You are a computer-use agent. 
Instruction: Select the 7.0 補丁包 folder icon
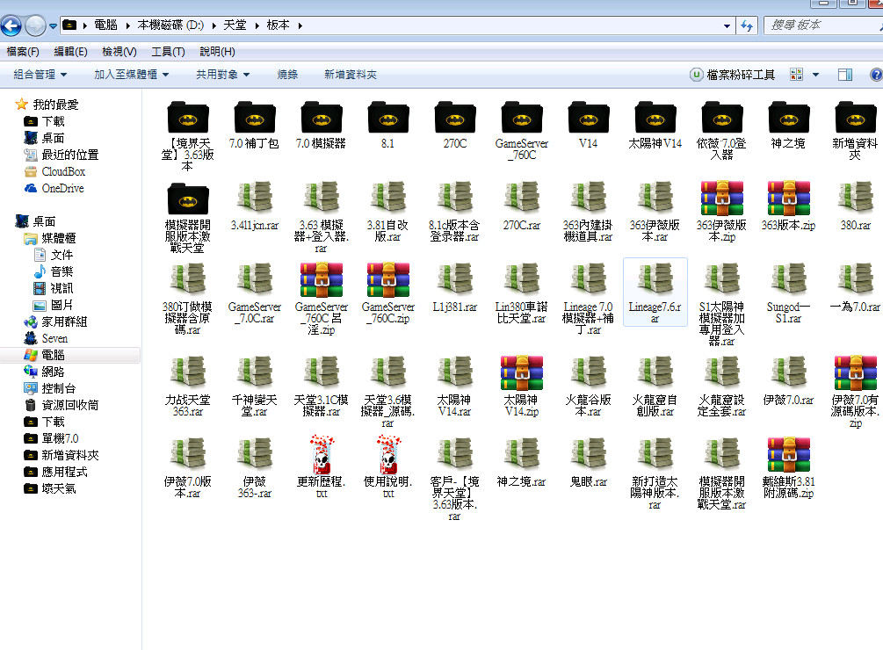255,117
